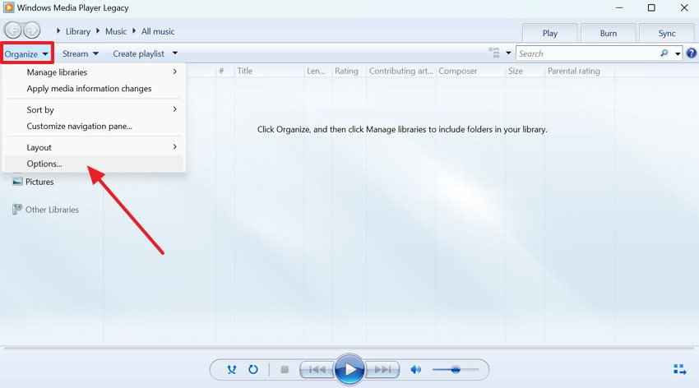Viewport: 699px width, 388px height.
Task: Expand the arrow before All music breadcrumb
Action: click(134, 30)
